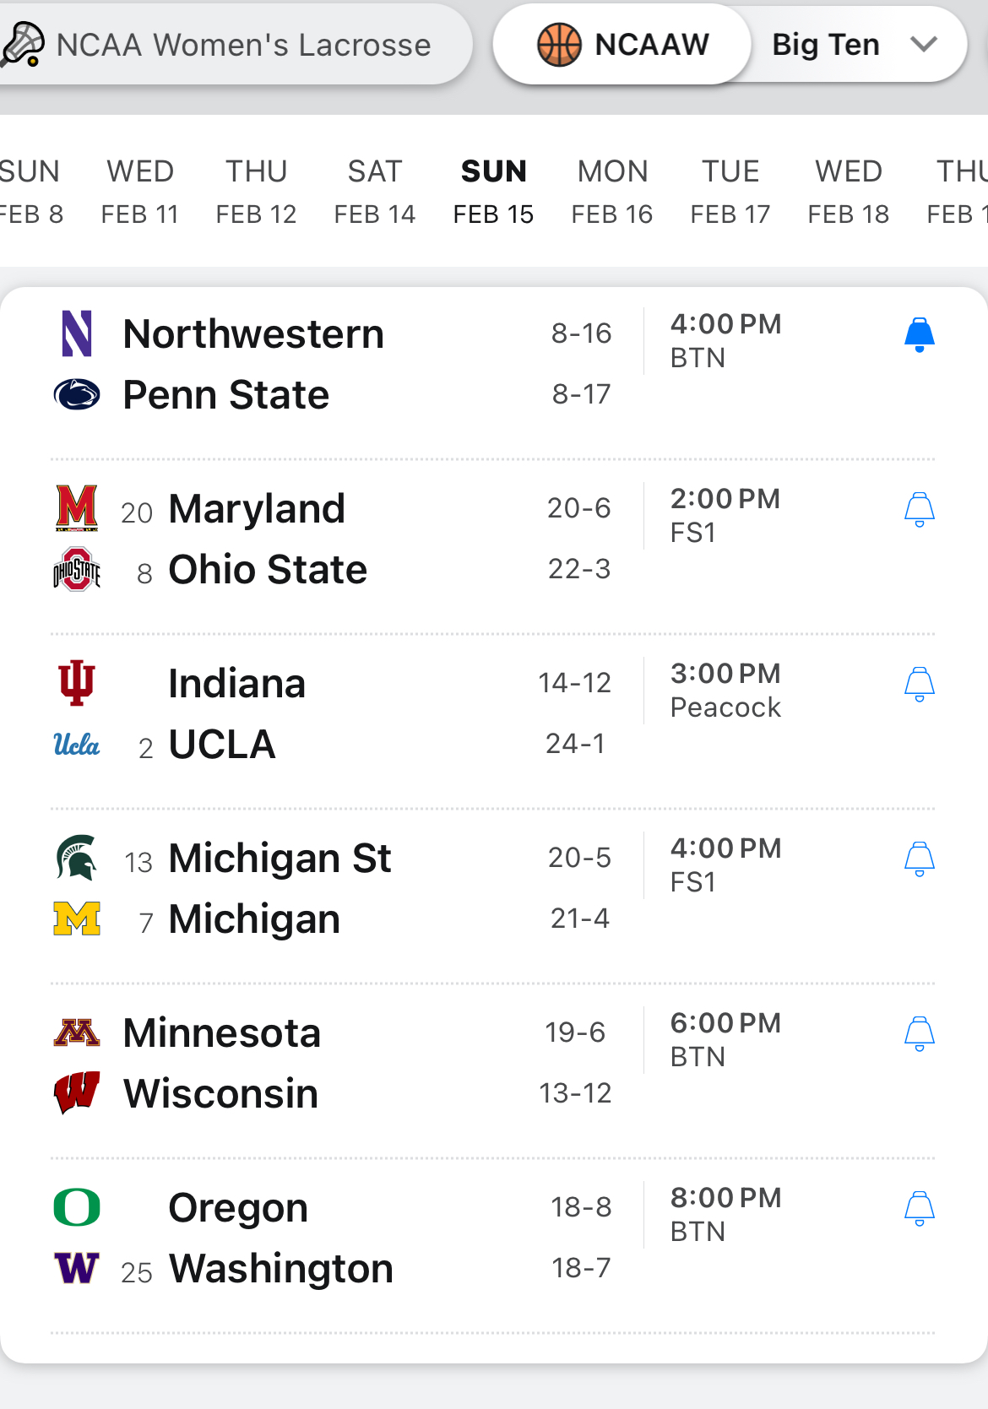Turn on alert for Indiana vs UCLA

919,685
